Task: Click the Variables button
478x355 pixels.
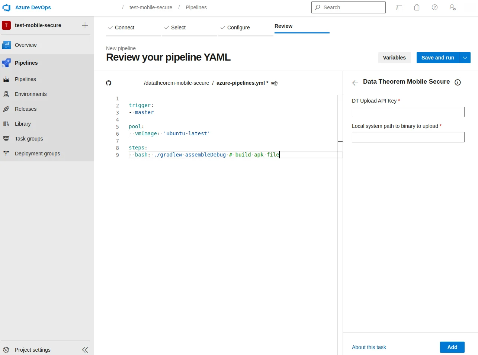Action: 394,57
